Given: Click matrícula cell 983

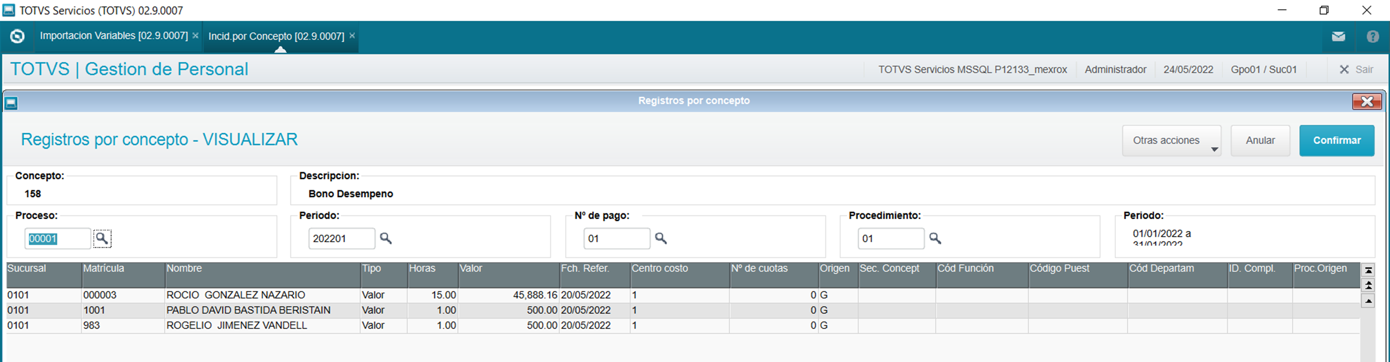Looking at the screenshot, I should point(123,325).
